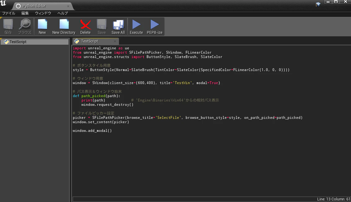Open the ブラウズ browse magnifier tool
The width and height of the screenshot is (351, 202).
pos(24,26)
